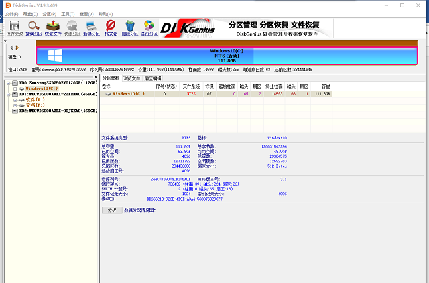Click the Search Partitions (搜索分区) magnifier icon

(34, 28)
